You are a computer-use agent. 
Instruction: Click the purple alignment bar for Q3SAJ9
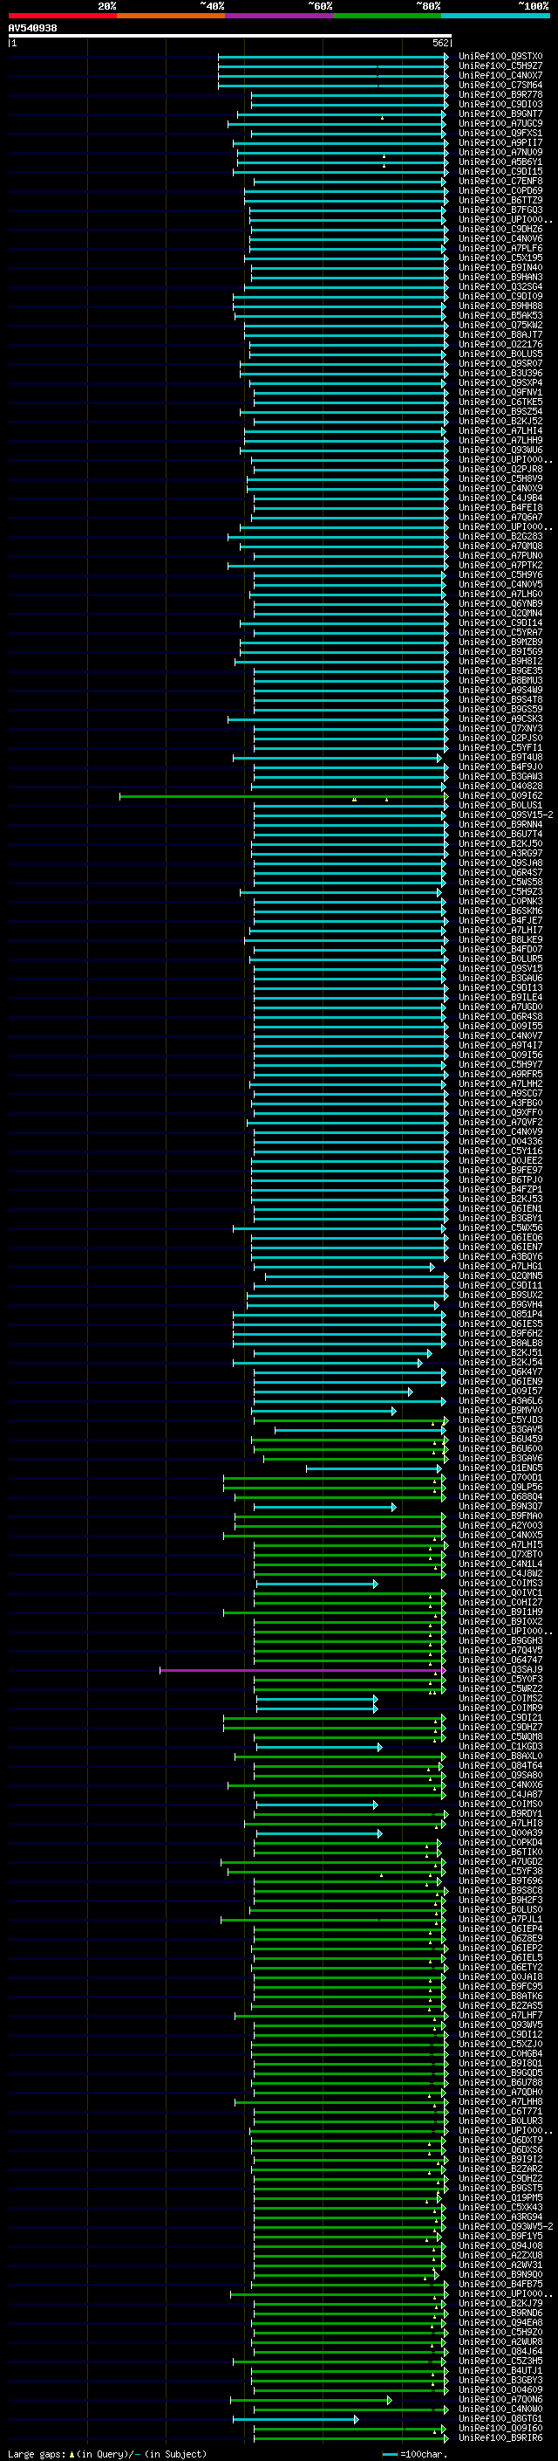point(303,1670)
